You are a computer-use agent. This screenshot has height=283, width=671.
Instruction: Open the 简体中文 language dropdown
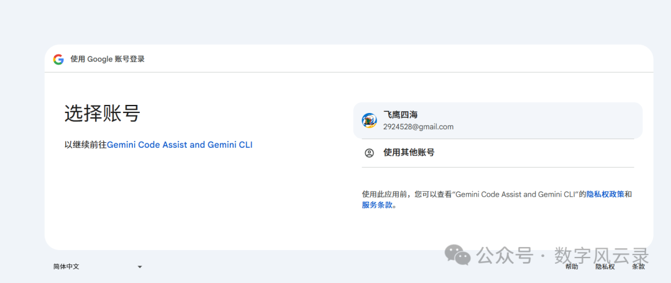pyautogui.click(x=98, y=267)
